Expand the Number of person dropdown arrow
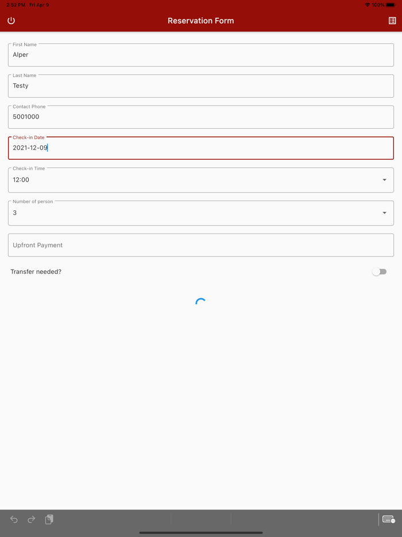 [384, 213]
